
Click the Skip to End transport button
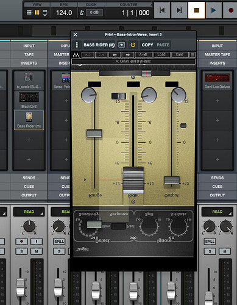tap(179, 10)
